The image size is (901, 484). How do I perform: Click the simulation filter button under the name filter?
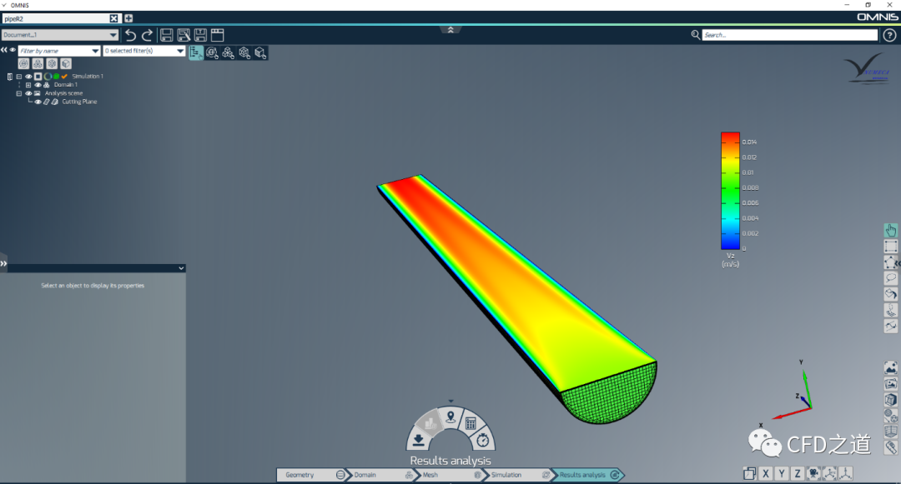(23, 63)
